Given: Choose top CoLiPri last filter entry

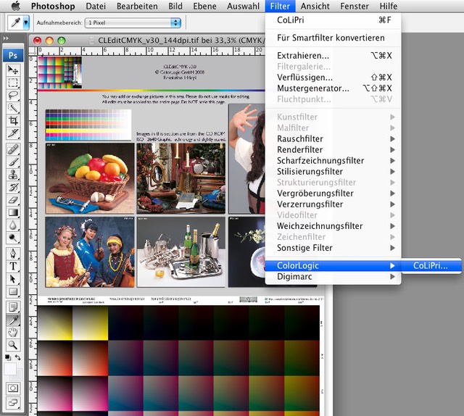Looking at the screenshot, I should pyautogui.click(x=333, y=20).
